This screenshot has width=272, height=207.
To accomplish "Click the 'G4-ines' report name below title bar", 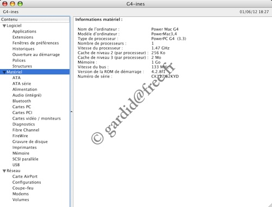I will (11, 12).
